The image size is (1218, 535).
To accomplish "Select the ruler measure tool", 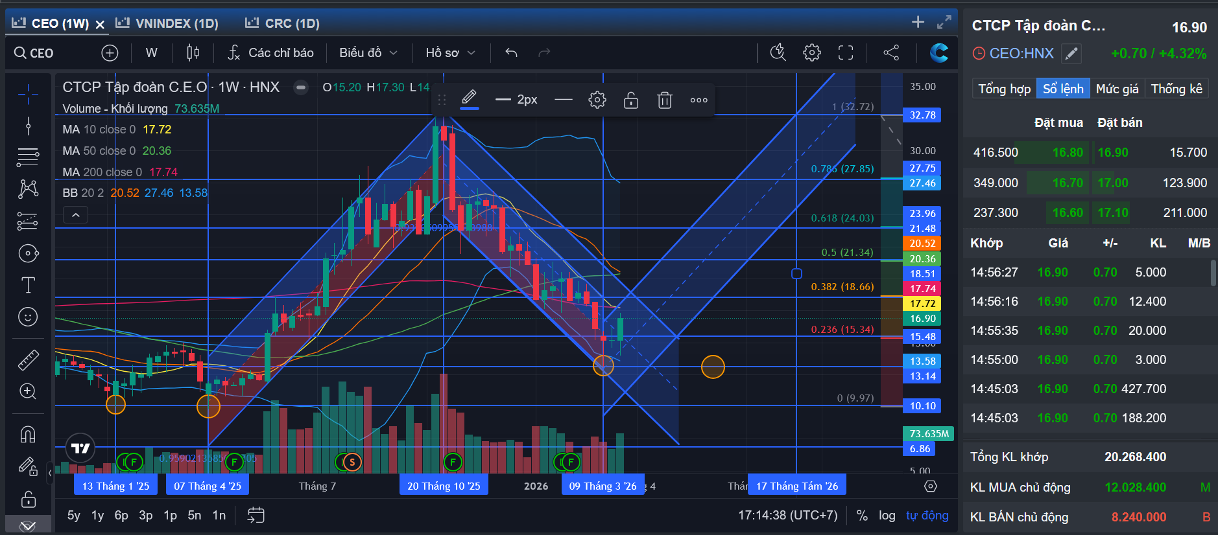I will (x=28, y=360).
